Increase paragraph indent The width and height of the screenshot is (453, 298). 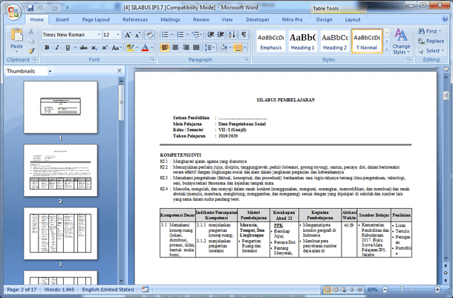pyautogui.click(x=221, y=35)
